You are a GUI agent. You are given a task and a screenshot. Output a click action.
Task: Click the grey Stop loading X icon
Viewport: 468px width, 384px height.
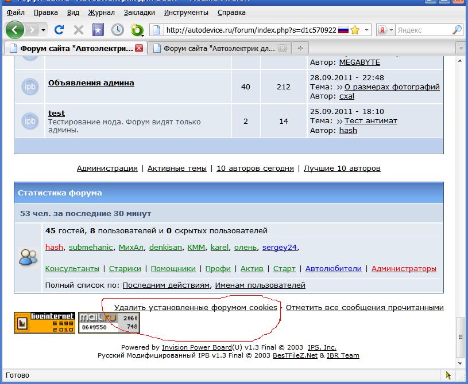pyautogui.click(x=79, y=30)
